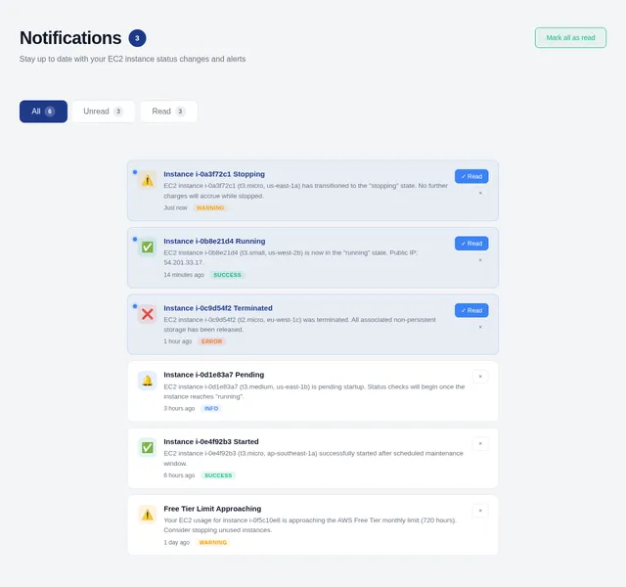
Task: Mark i-0a3f72c1 Stopping as read
Action: point(471,176)
